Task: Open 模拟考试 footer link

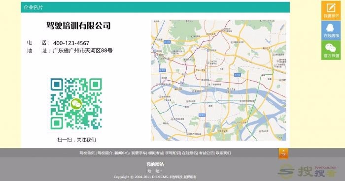Action: click(x=156, y=153)
